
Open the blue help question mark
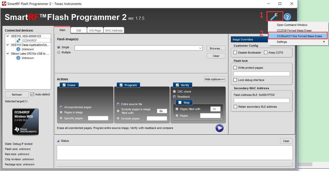(x=287, y=17)
